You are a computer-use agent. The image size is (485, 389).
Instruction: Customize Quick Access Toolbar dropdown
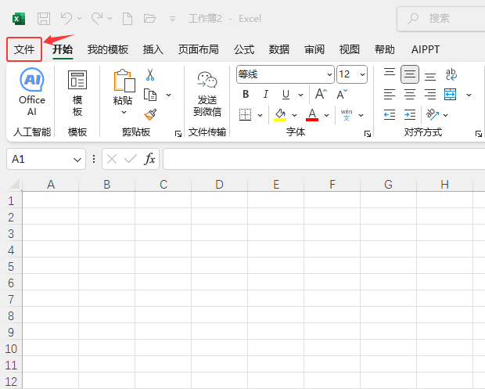coord(173,19)
